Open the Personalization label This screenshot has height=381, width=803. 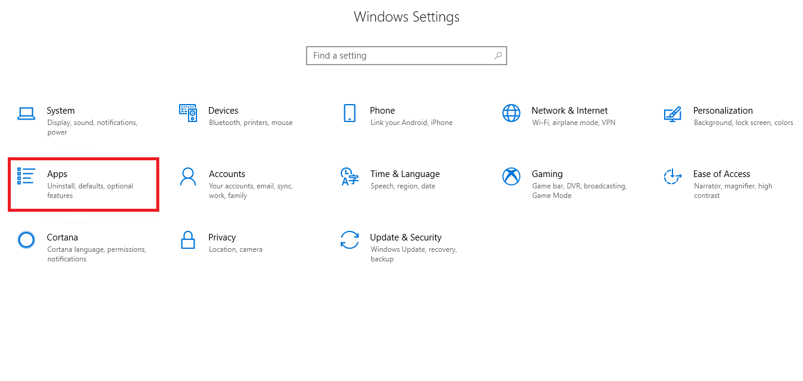coord(723,111)
